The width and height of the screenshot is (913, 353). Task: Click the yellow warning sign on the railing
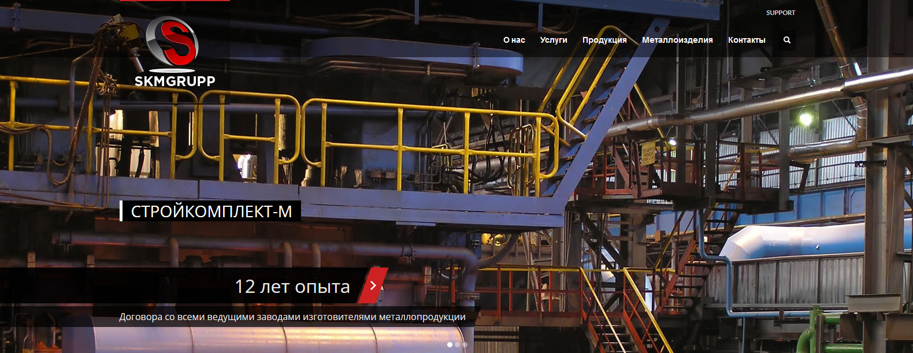point(648,154)
